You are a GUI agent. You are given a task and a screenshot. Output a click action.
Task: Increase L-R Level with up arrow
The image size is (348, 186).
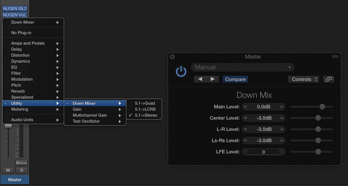[x=282, y=129]
